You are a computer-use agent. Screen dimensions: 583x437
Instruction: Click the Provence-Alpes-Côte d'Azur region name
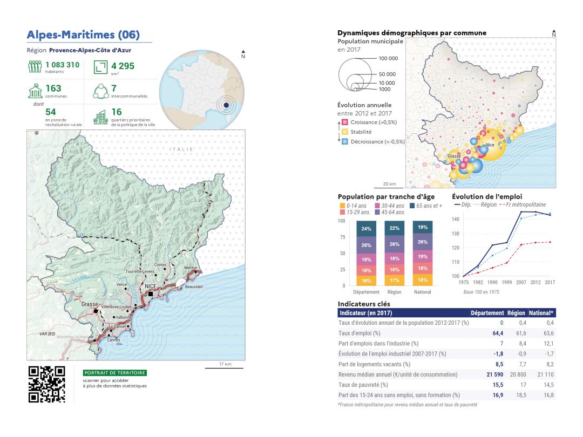pyautogui.click(x=90, y=50)
